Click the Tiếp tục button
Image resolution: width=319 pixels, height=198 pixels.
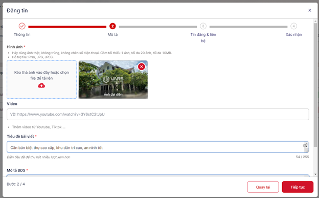(x=298, y=187)
